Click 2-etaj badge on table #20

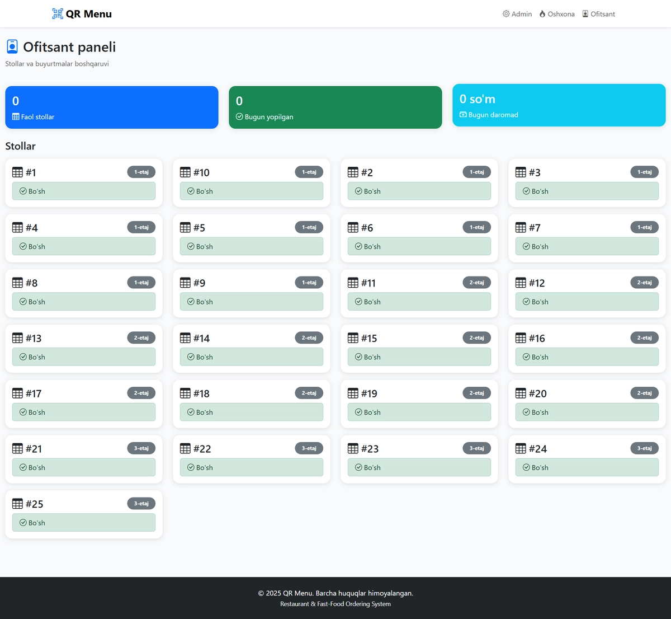645,393
